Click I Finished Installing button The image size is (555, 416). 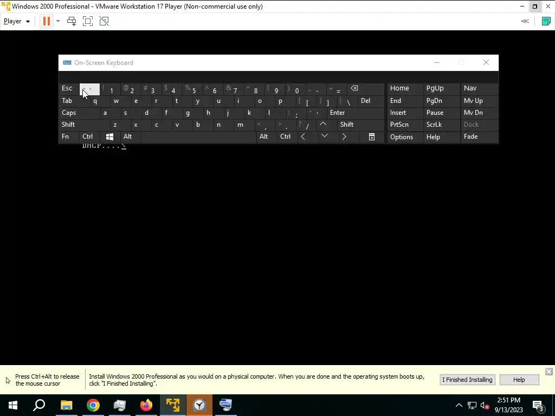tap(467, 380)
